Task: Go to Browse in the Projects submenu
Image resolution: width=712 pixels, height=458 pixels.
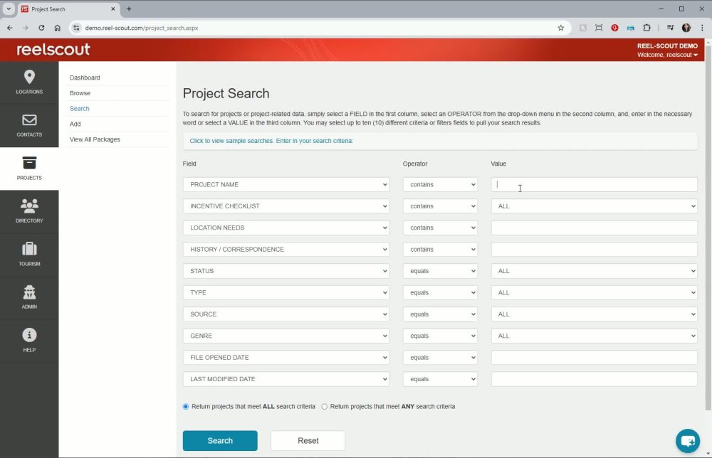Action: point(80,93)
